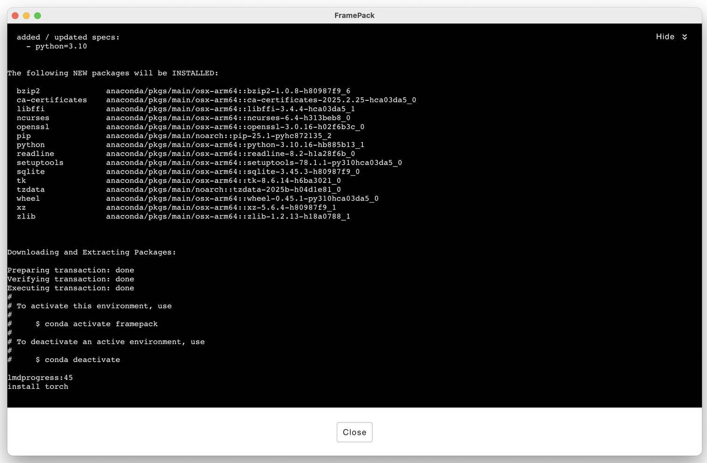
Task: Click 'added / updated specs:' line
Action: click(x=68, y=37)
